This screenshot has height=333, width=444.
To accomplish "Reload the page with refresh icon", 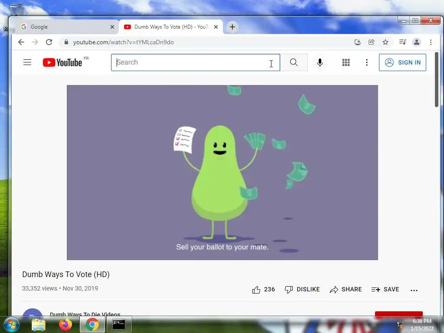I will click(x=49, y=42).
